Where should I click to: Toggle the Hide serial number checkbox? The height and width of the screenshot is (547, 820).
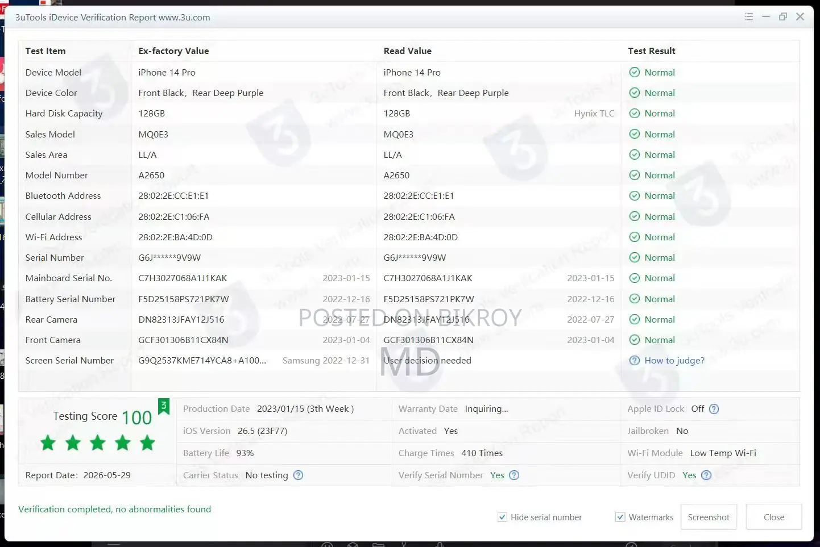pos(502,517)
